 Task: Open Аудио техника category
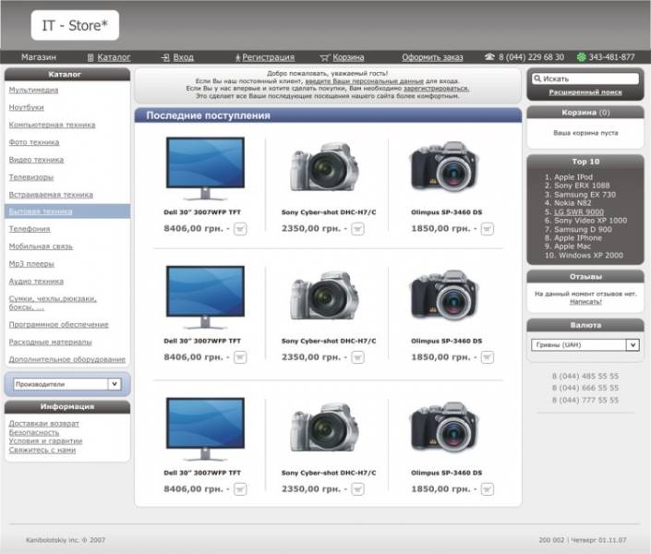coord(37,282)
